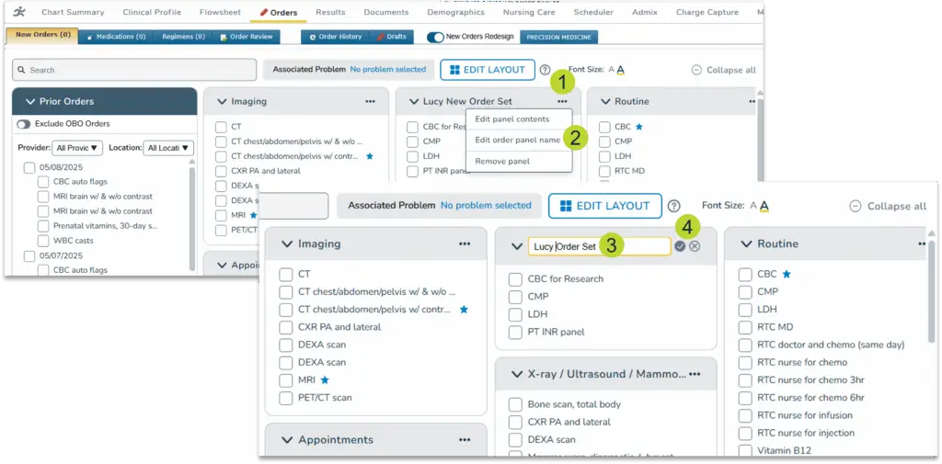Choose Remove panel from the context menu
The image size is (942, 464).
[502, 162]
